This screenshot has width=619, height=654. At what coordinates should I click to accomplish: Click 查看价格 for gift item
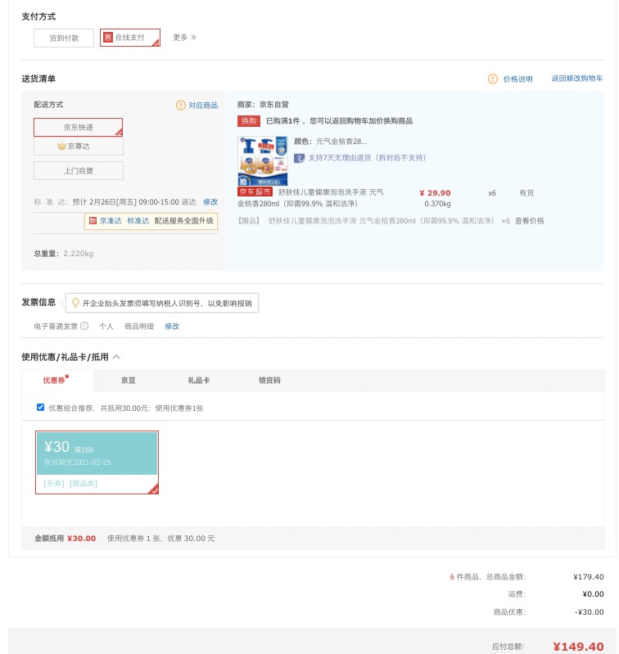coord(529,221)
